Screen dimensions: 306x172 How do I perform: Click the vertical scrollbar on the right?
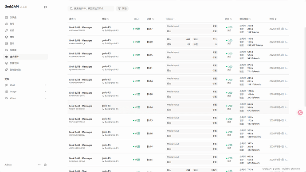tap(305, 66)
